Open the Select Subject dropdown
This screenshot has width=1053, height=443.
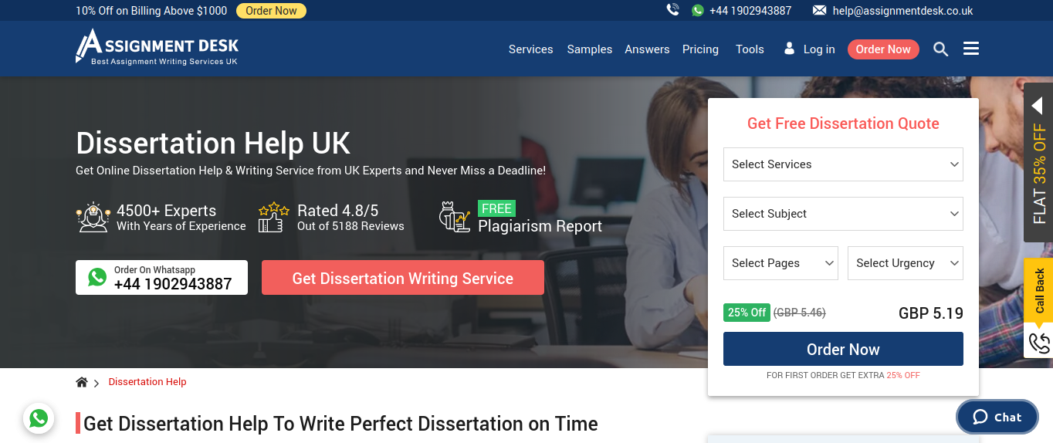pos(843,214)
